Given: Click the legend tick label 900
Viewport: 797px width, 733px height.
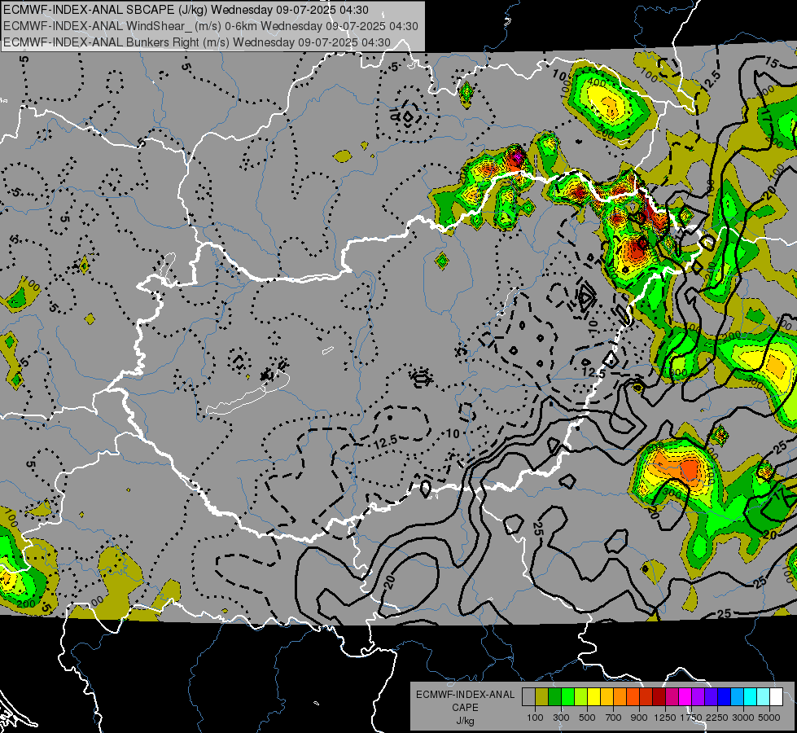Looking at the screenshot, I should 639,718.
